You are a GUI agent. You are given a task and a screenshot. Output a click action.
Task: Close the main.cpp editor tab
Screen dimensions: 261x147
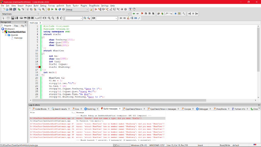click(40, 23)
